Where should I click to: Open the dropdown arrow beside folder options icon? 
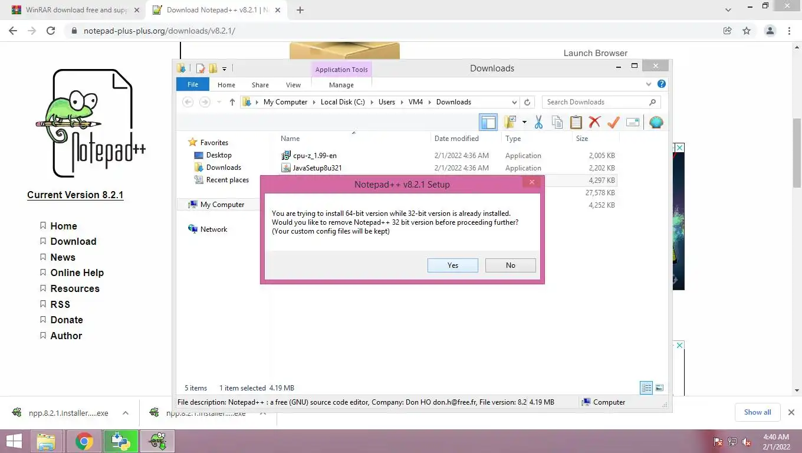524,122
